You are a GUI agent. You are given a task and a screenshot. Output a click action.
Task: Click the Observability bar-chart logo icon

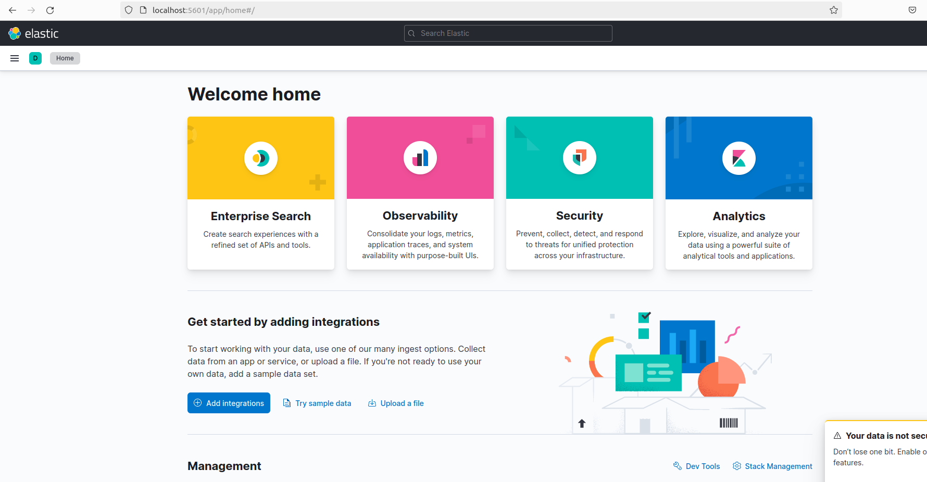click(420, 158)
